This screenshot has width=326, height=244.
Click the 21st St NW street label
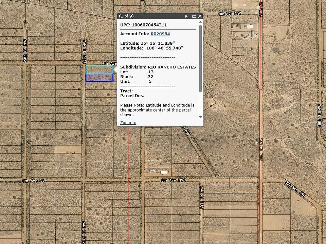point(202,197)
